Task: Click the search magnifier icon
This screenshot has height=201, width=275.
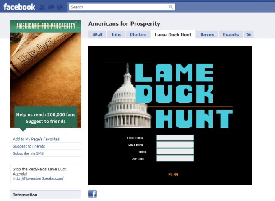Action: 171,7
